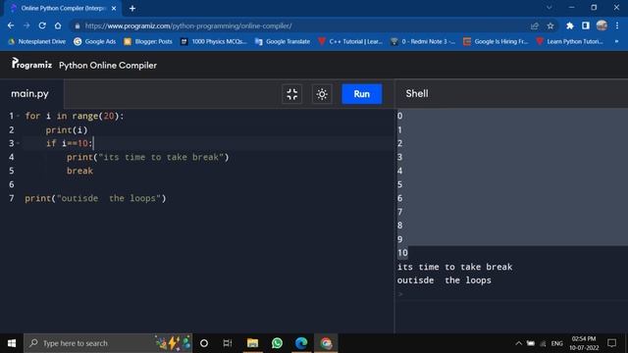The image size is (628, 353).
Task: Reload the page with refresh icon
Action: click(42, 25)
